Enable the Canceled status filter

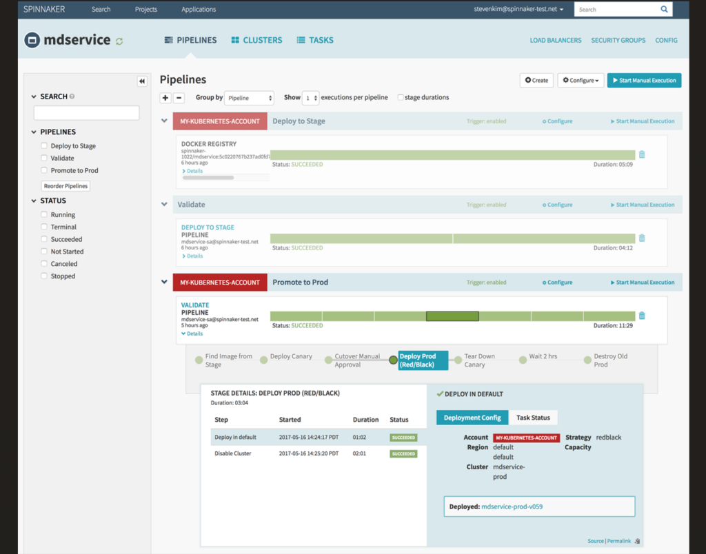pos(44,263)
